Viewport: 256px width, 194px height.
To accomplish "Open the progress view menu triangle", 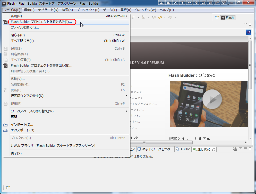I will click(241, 148).
